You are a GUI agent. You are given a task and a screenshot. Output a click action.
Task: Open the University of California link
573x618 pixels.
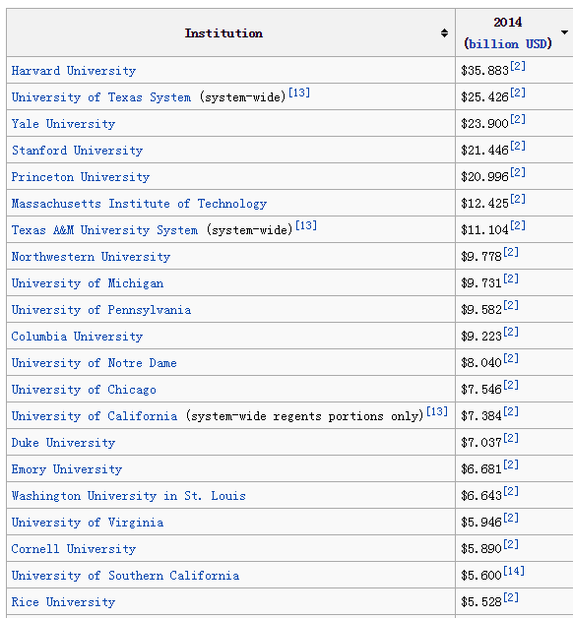pyautogui.click(x=95, y=416)
